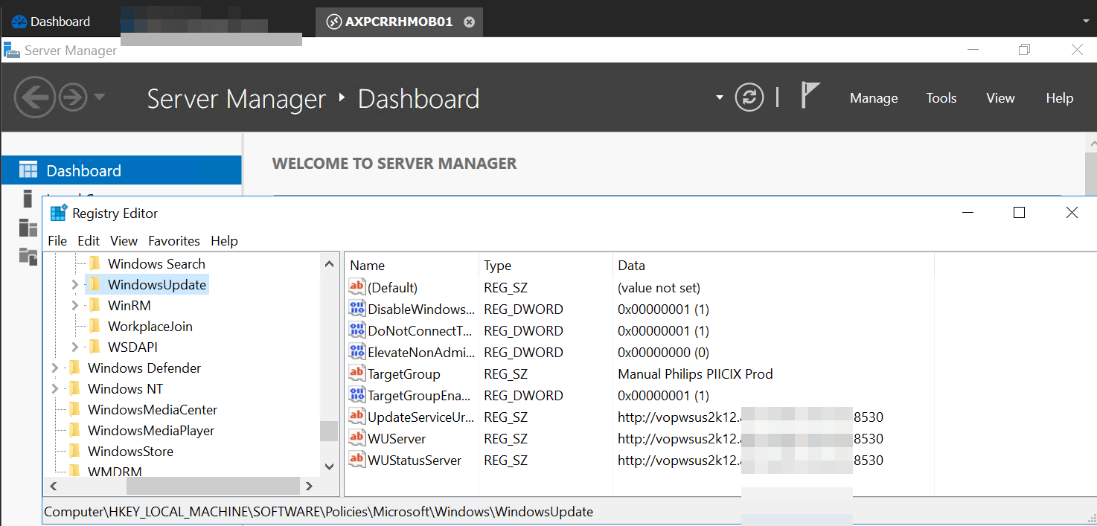
Task: Open dropdown arrow left of Refresh icon
Action: [719, 97]
